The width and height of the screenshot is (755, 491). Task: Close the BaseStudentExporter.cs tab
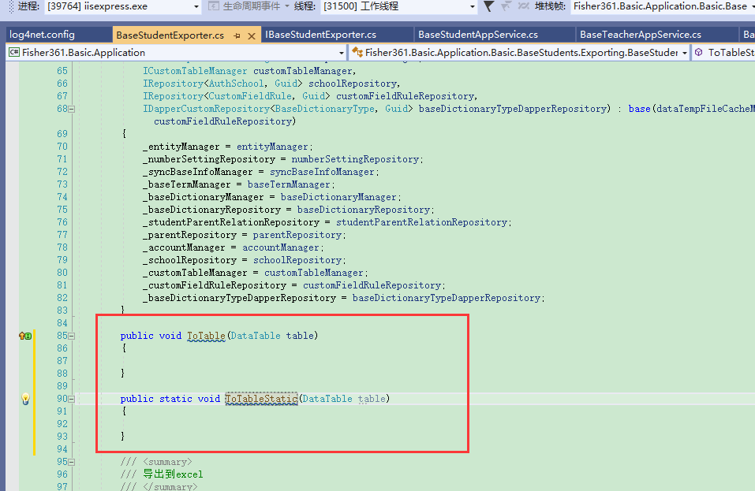click(x=251, y=35)
